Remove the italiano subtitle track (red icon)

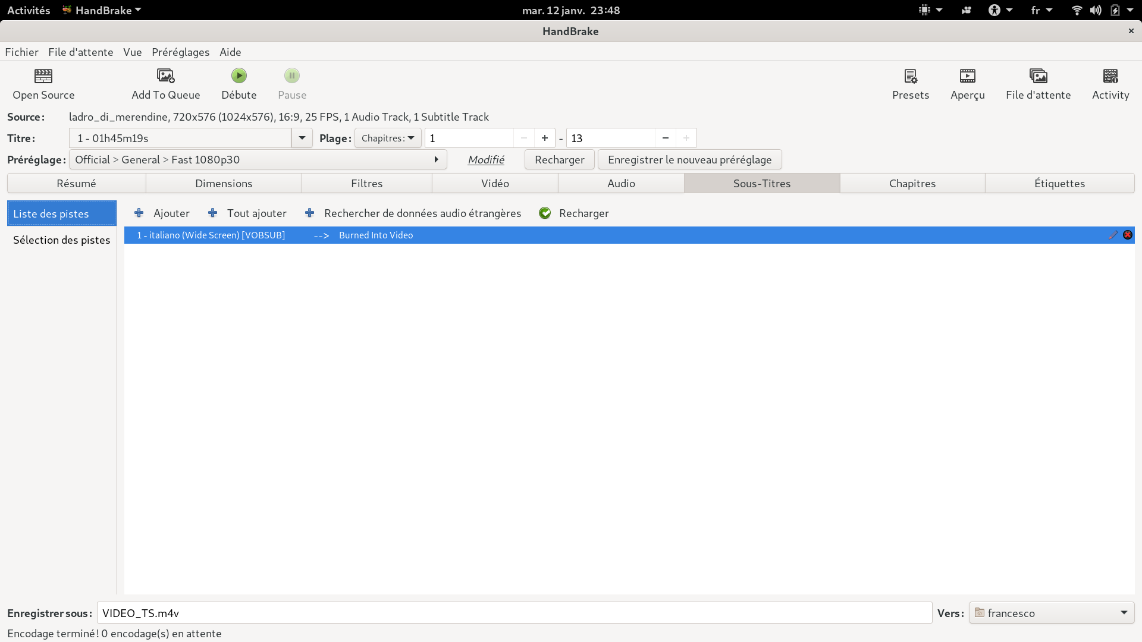(1127, 235)
